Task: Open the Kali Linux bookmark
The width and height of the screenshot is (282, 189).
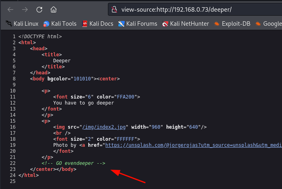Action: [x=22, y=24]
